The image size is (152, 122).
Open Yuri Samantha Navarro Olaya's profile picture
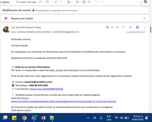coord(6,29)
